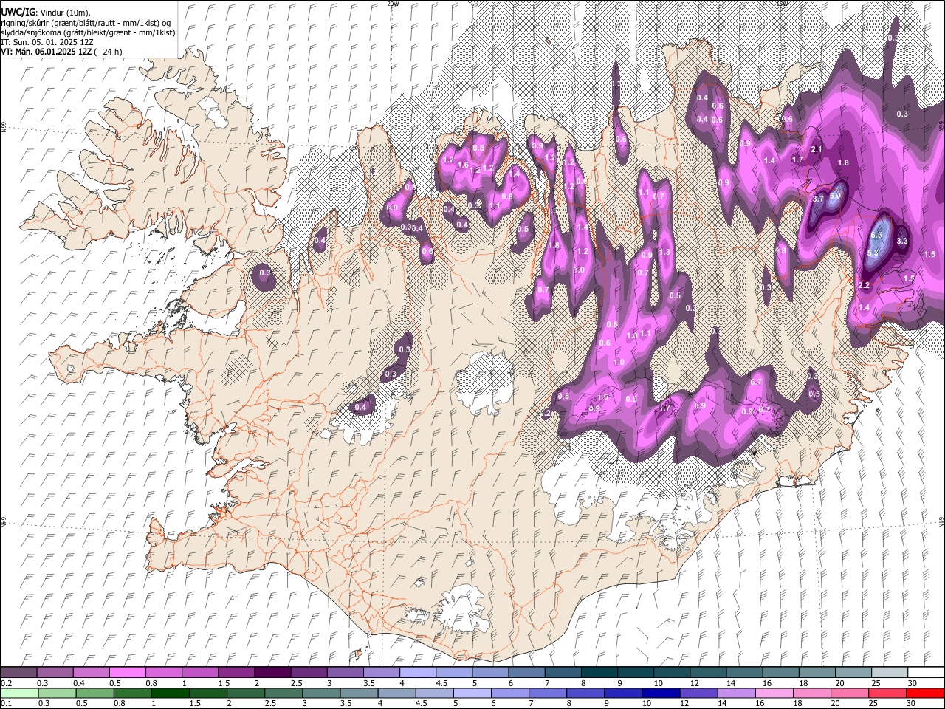Click the 6.5 snowfall peak value on map

(x=877, y=235)
